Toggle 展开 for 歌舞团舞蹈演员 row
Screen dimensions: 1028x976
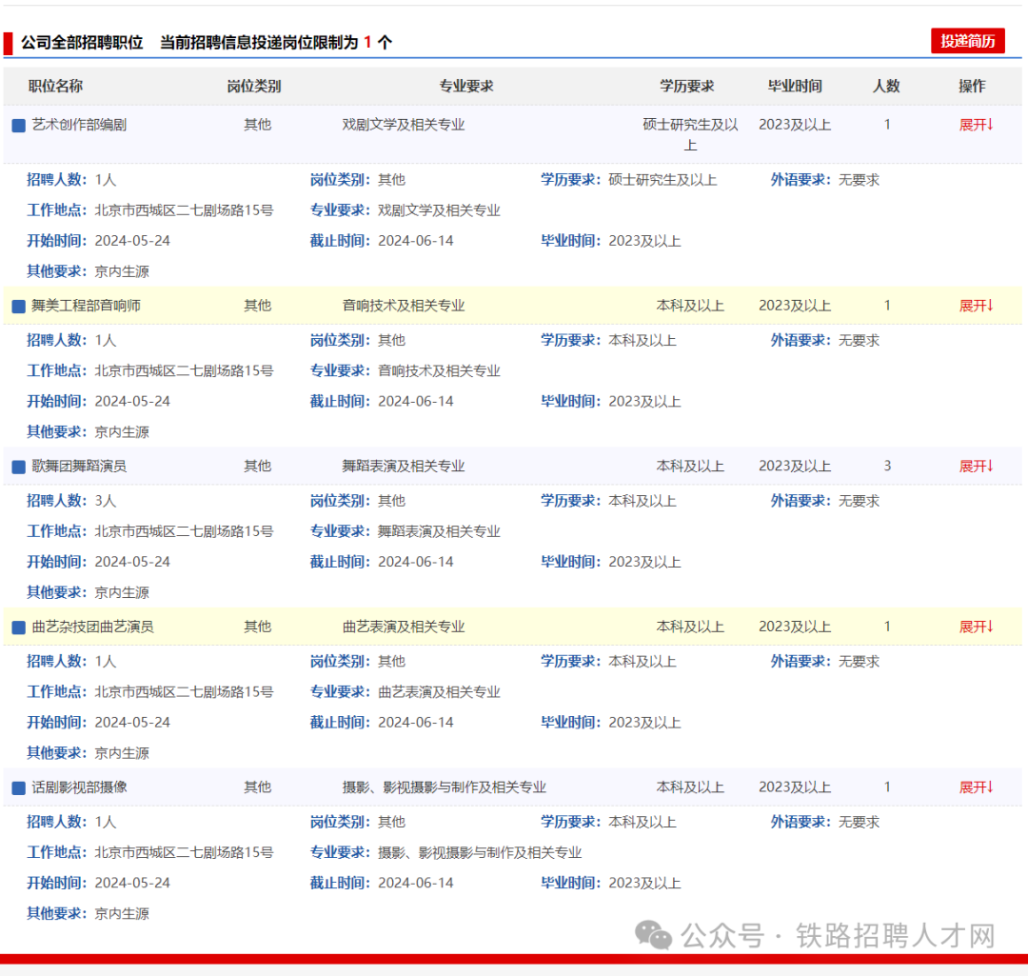coord(977,467)
